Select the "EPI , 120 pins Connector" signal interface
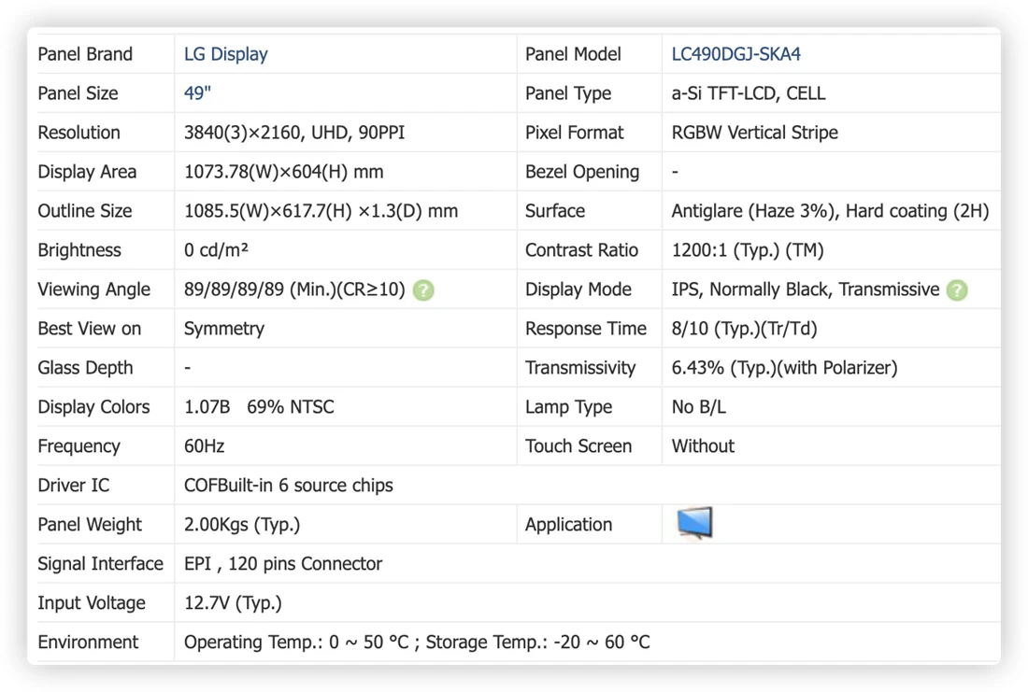 tap(282, 564)
